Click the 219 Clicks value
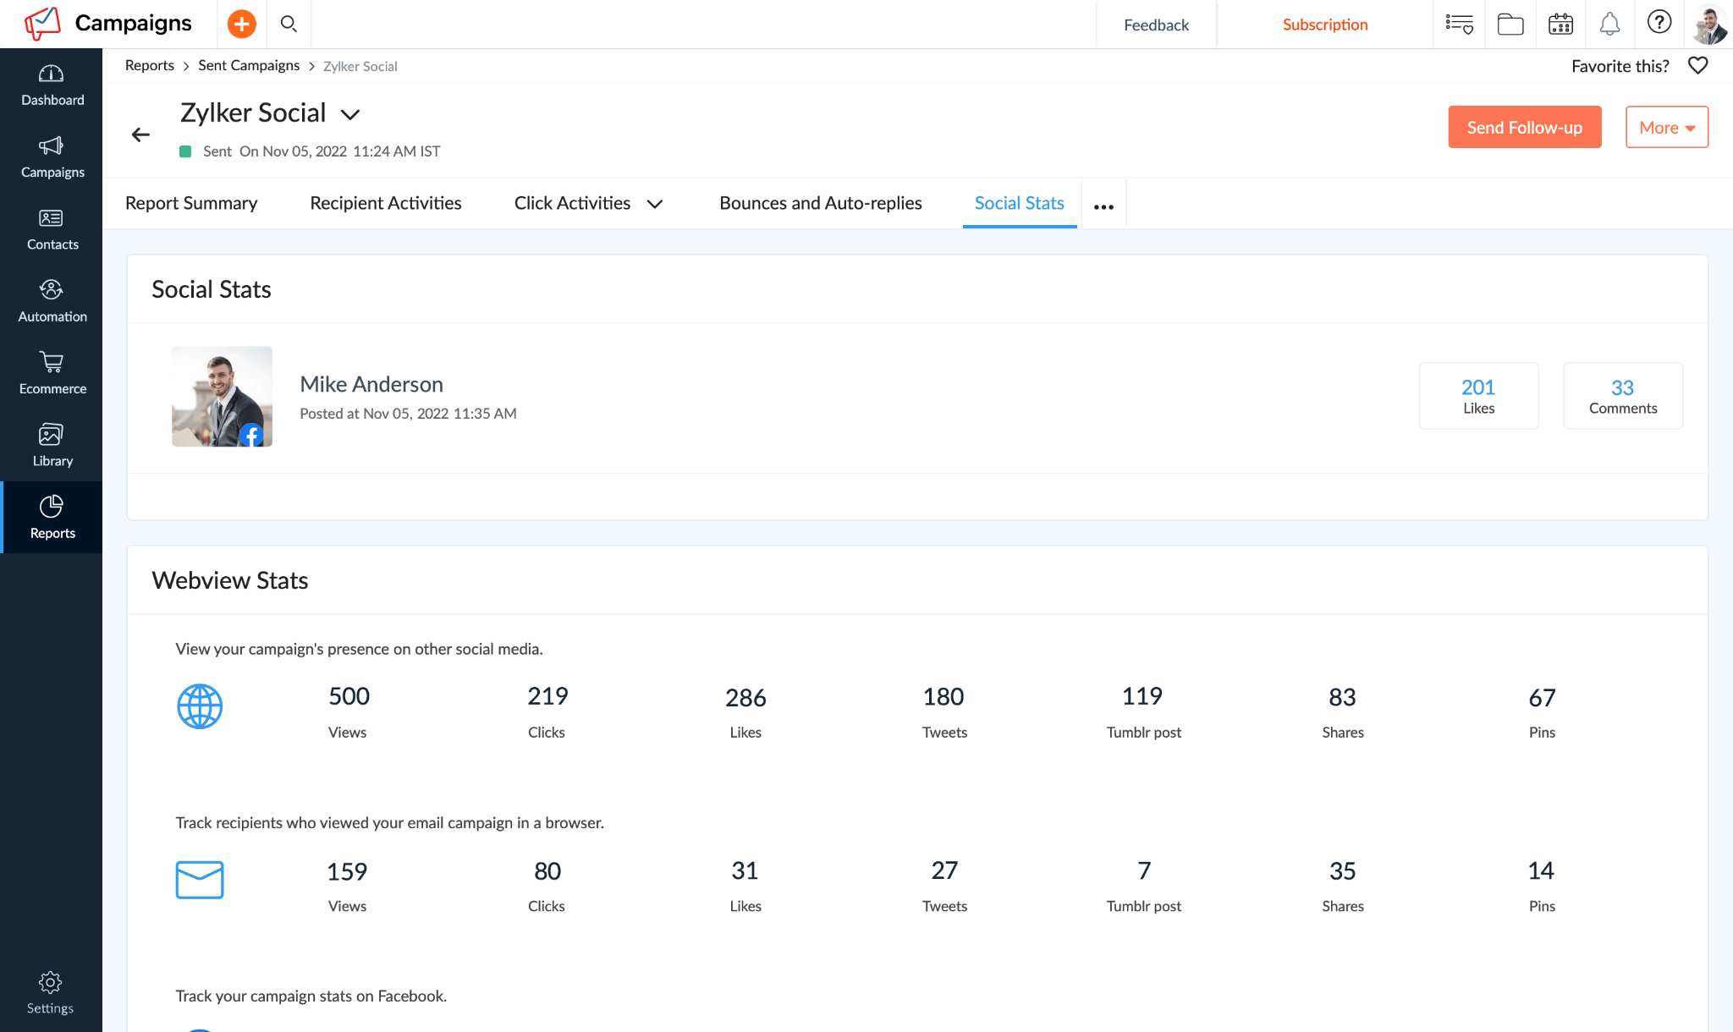 [x=547, y=696]
